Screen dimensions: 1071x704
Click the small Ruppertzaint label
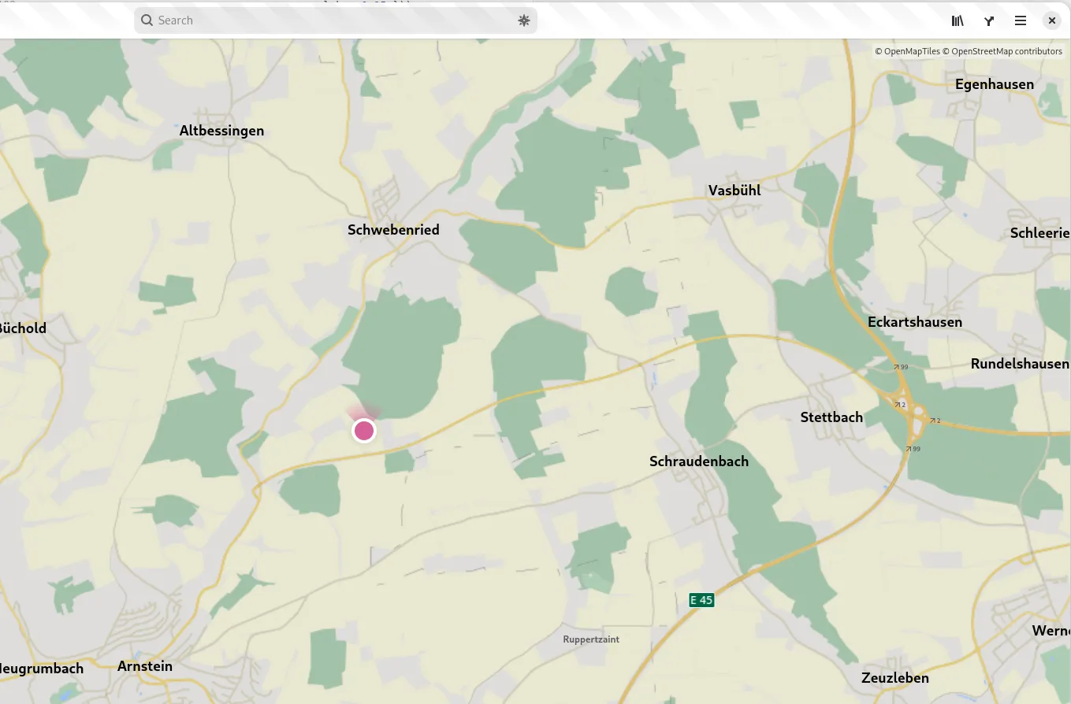(591, 639)
